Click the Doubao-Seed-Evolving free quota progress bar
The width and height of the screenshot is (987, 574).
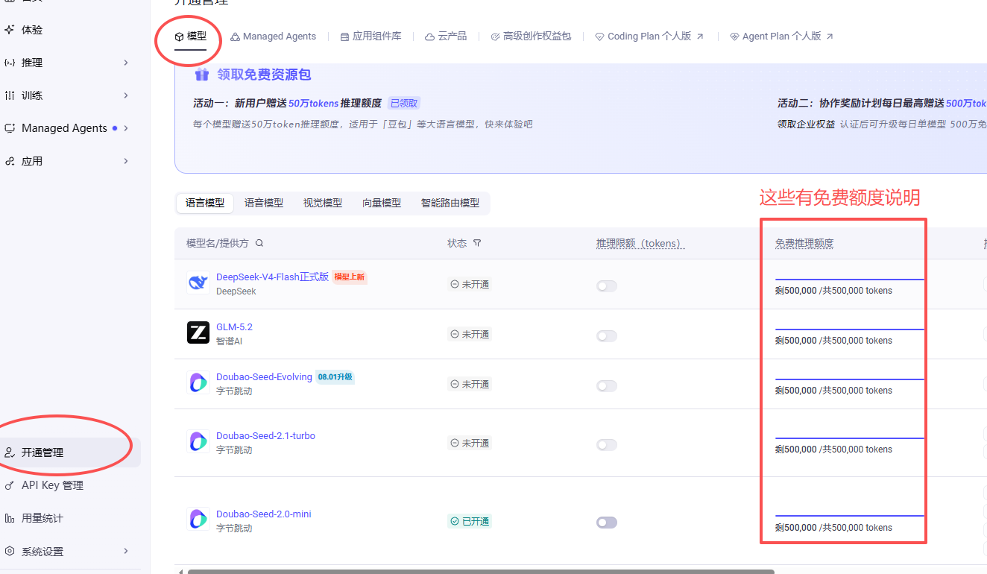pyautogui.click(x=850, y=379)
